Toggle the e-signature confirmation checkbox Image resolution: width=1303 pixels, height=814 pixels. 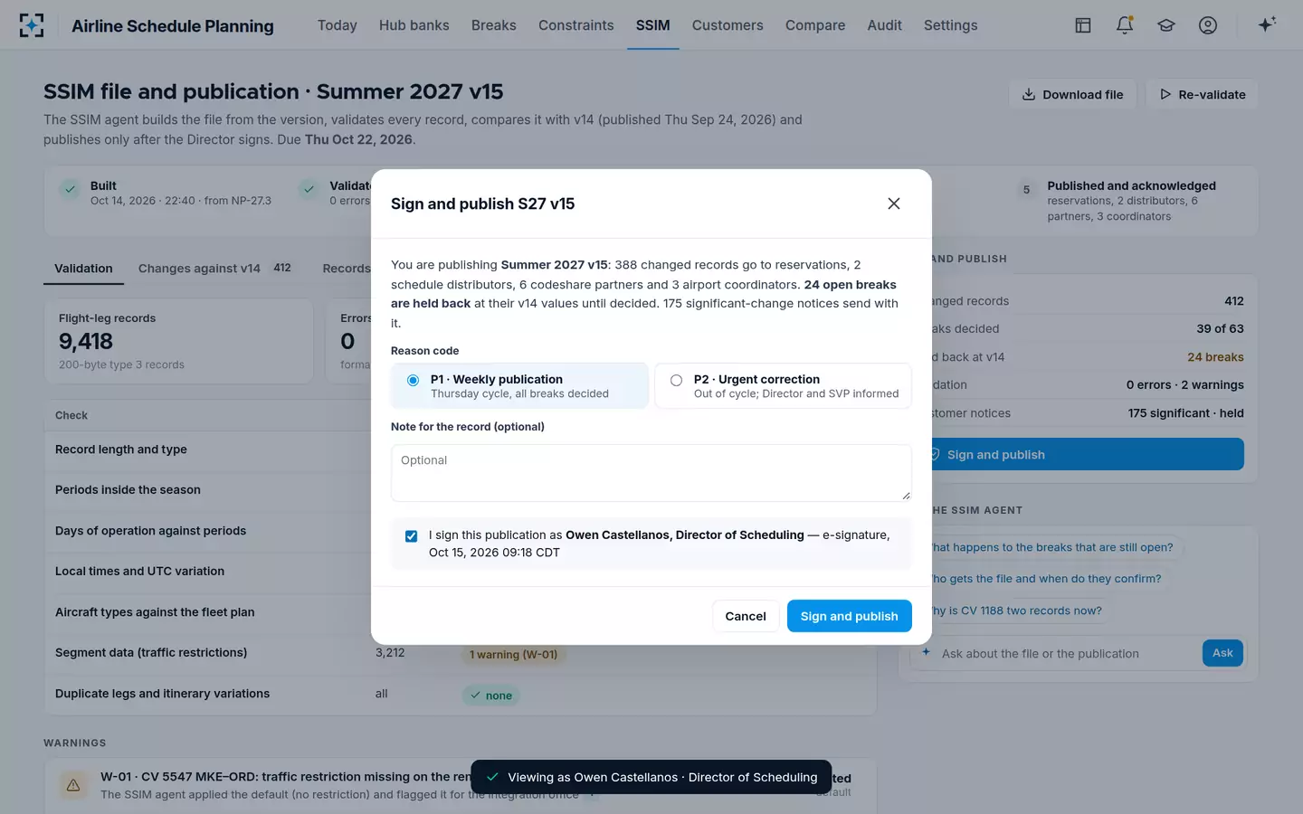(x=412, y=536)
